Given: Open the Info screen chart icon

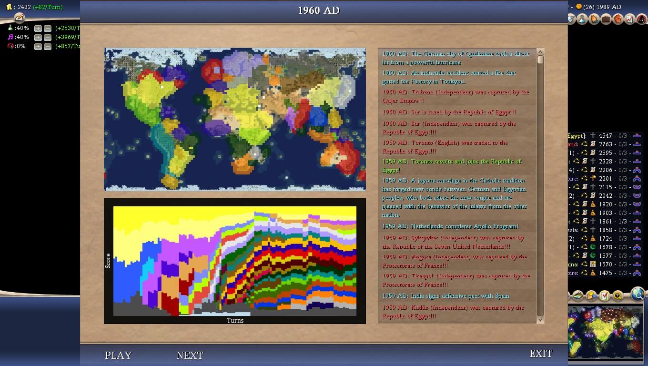Looking at the screenshot, I should (629, 19).
